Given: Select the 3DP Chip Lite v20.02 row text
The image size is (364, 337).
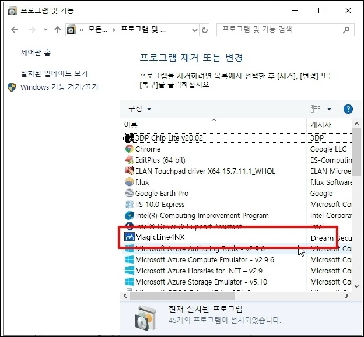Looking at the screenshot, I should click(x=169, y=138).
